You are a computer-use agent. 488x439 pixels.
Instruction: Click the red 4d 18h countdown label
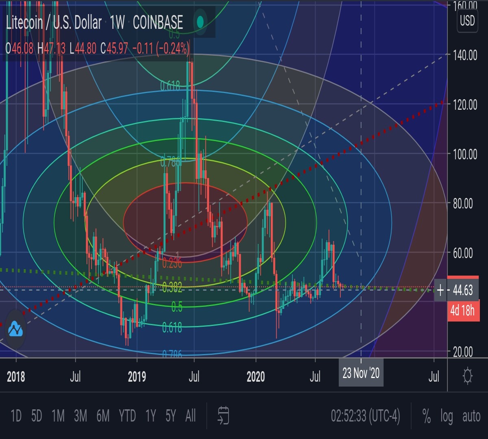coord(463,311)
